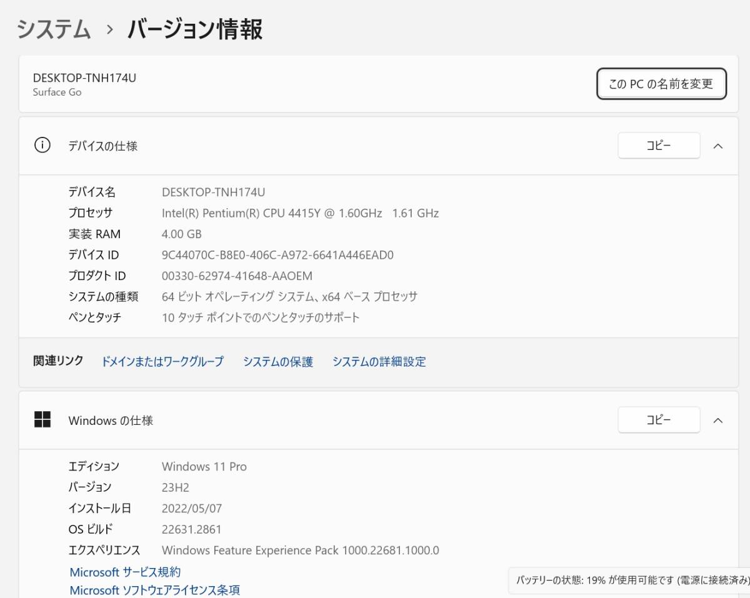This screenshot has height=598, width=750.
Task: Select the 4.00 GB RAM value
Action: [182, 234]
